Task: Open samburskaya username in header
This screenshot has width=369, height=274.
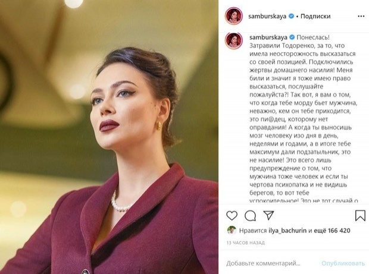Action: click(267, 16)
